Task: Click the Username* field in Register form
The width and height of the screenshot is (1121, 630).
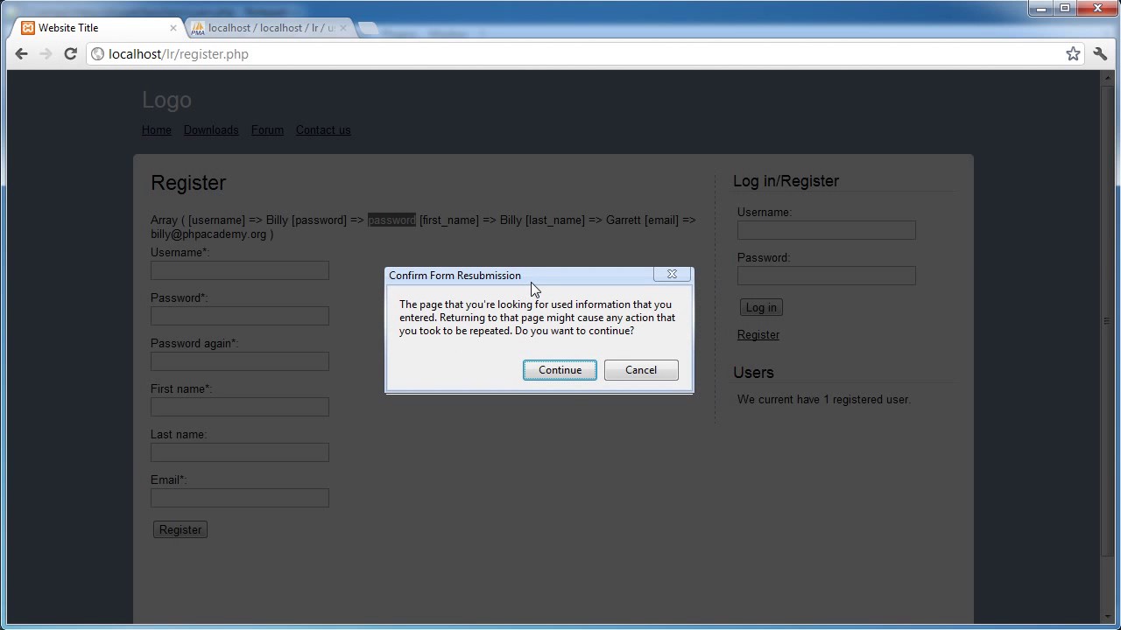Action: click(240, 270)
